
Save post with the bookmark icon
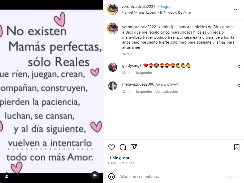(x=237, y=147)
